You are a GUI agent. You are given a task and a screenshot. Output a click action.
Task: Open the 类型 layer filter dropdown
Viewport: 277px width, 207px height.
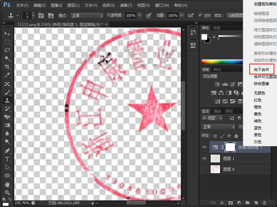(212, 118)
